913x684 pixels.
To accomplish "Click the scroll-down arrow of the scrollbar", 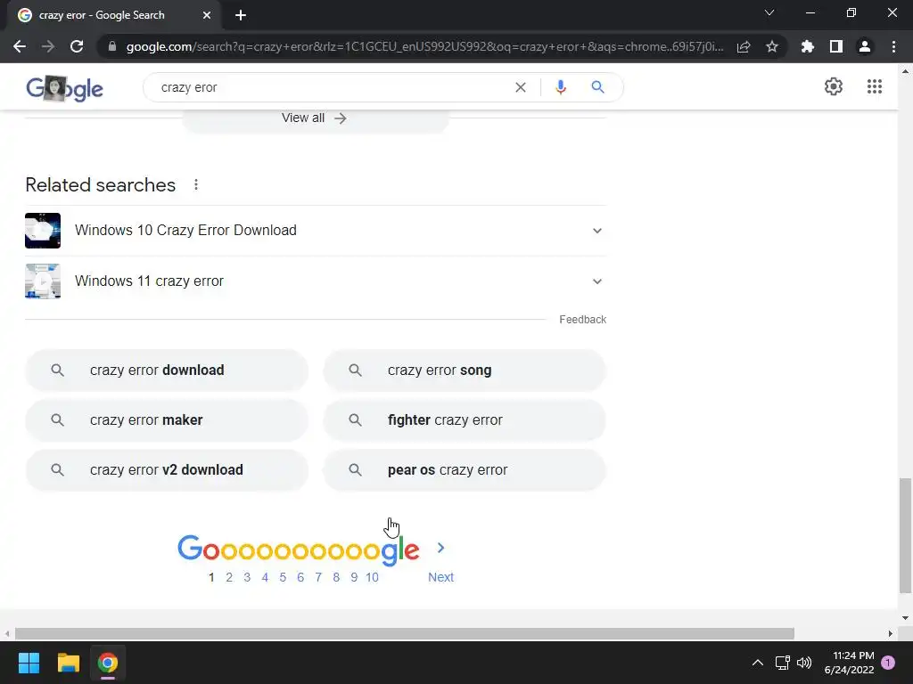I will (905, 618).
